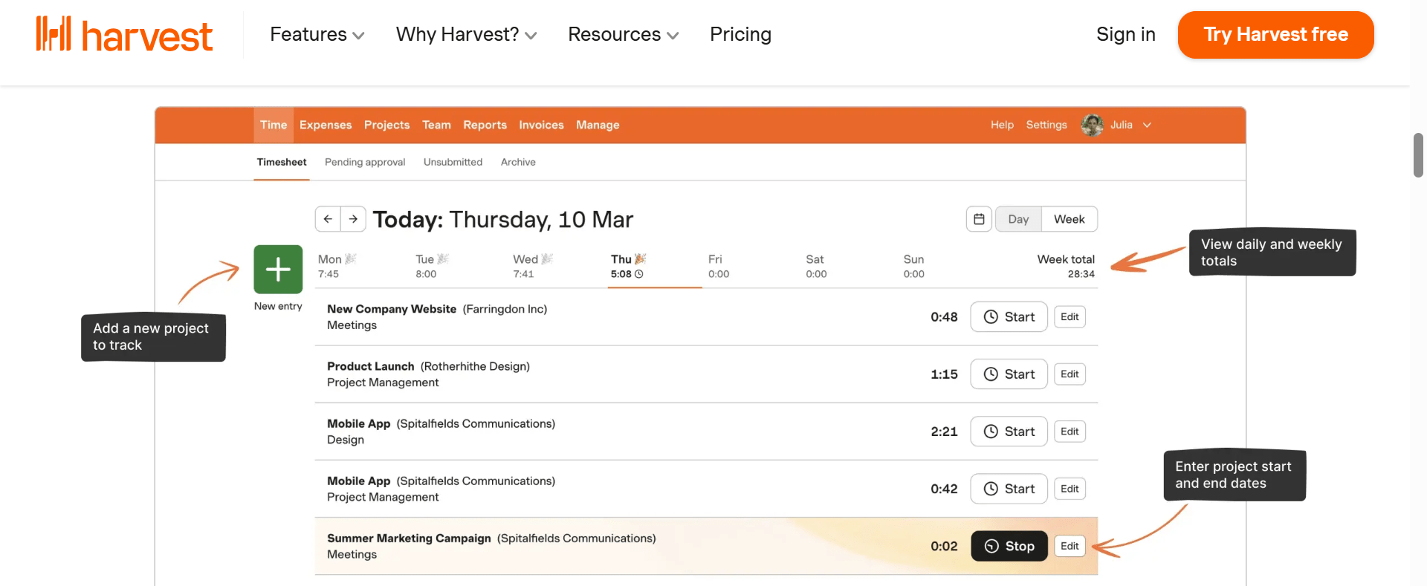
Task: Start timer for Mobile App Design
Action: pos(1009,432)
